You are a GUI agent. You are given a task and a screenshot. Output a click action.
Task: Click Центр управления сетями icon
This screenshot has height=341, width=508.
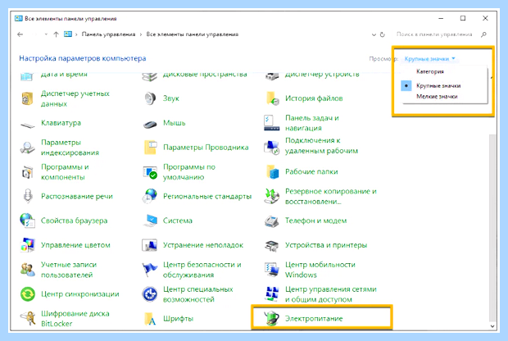point(272,293)
